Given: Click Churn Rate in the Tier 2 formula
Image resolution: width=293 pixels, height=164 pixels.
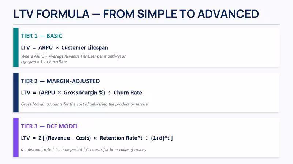Looking at the screenshot, I should (x=128, y=93).
